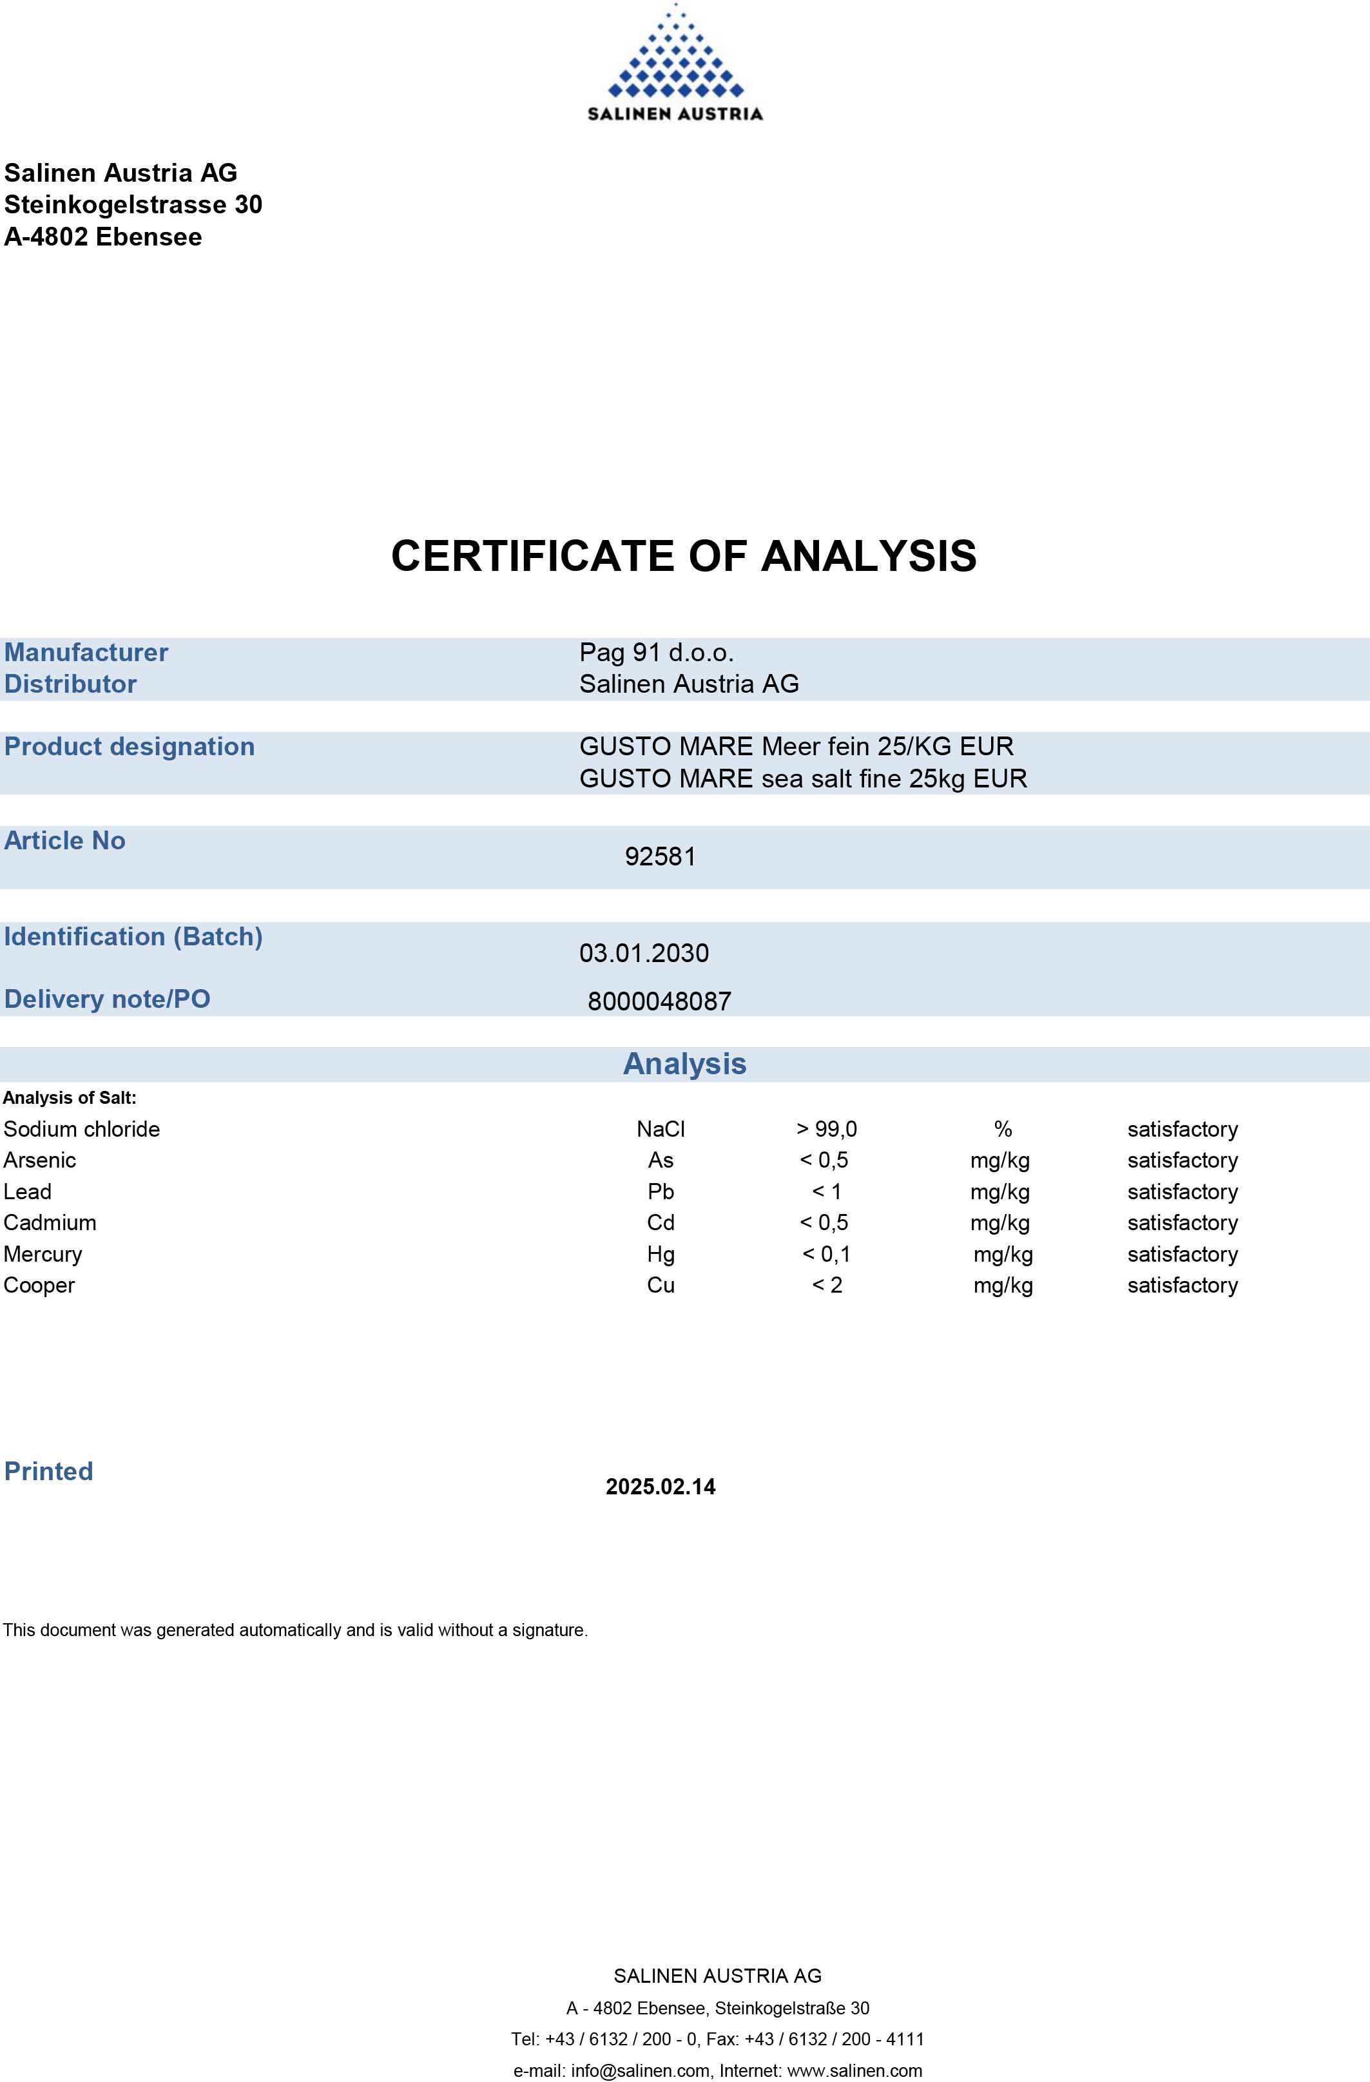Viewport: 1370px width, 2082px height.
Task: Click the Distributor value Salinen Austria AG
Action: click(x=688, y=684)
